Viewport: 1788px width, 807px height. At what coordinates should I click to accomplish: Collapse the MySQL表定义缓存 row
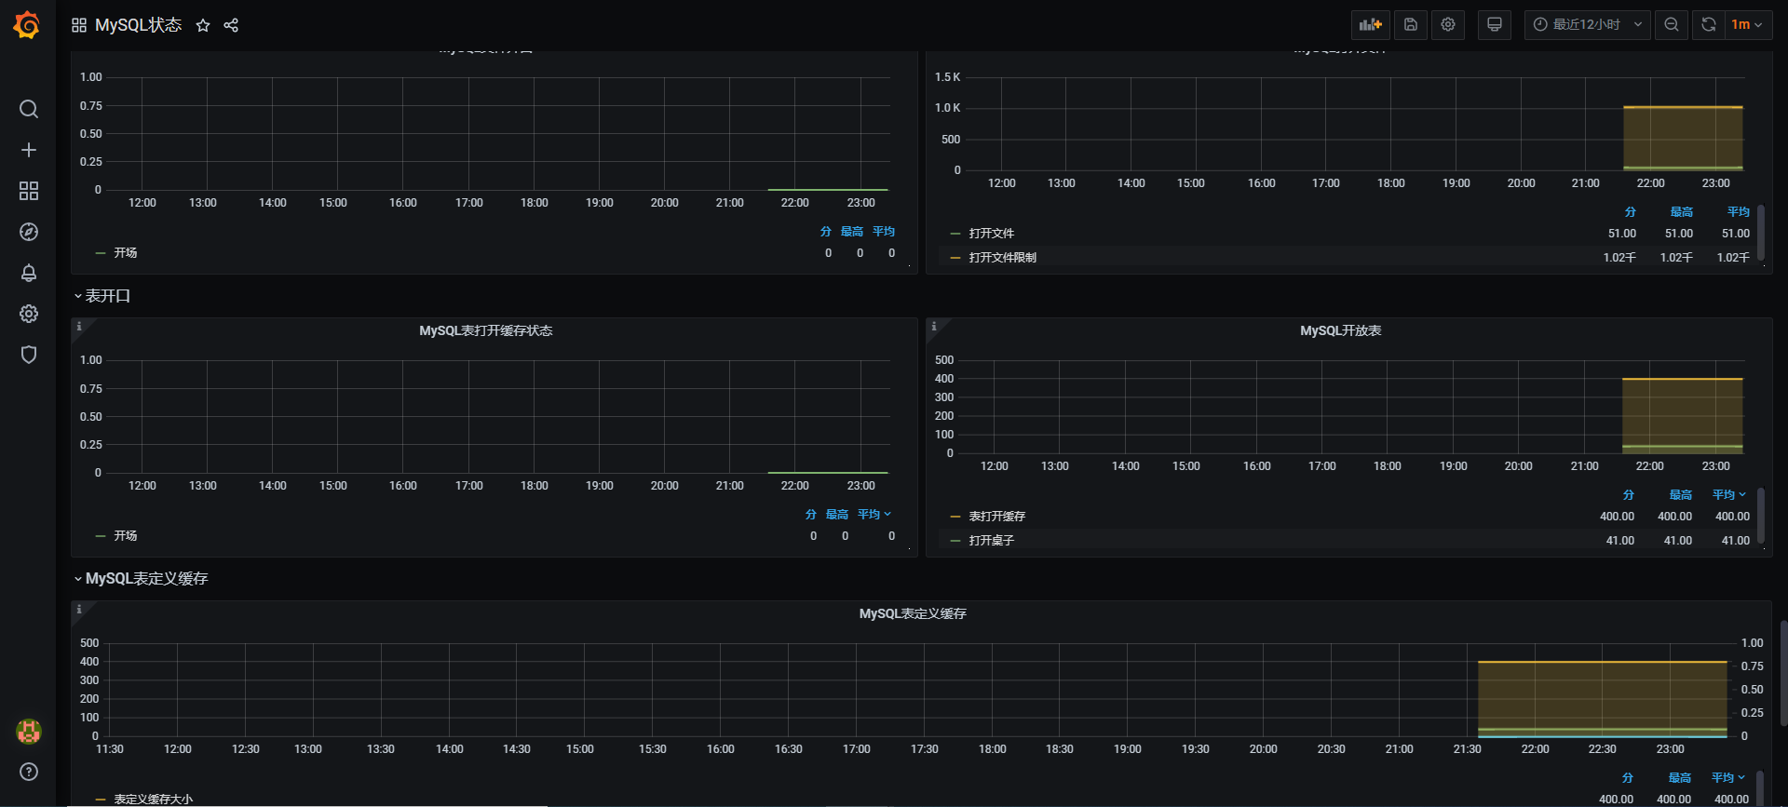coord(141,579)
